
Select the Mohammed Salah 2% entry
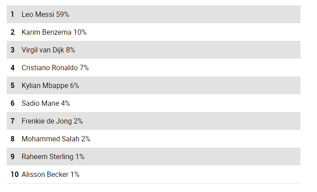tap(56, 139)
